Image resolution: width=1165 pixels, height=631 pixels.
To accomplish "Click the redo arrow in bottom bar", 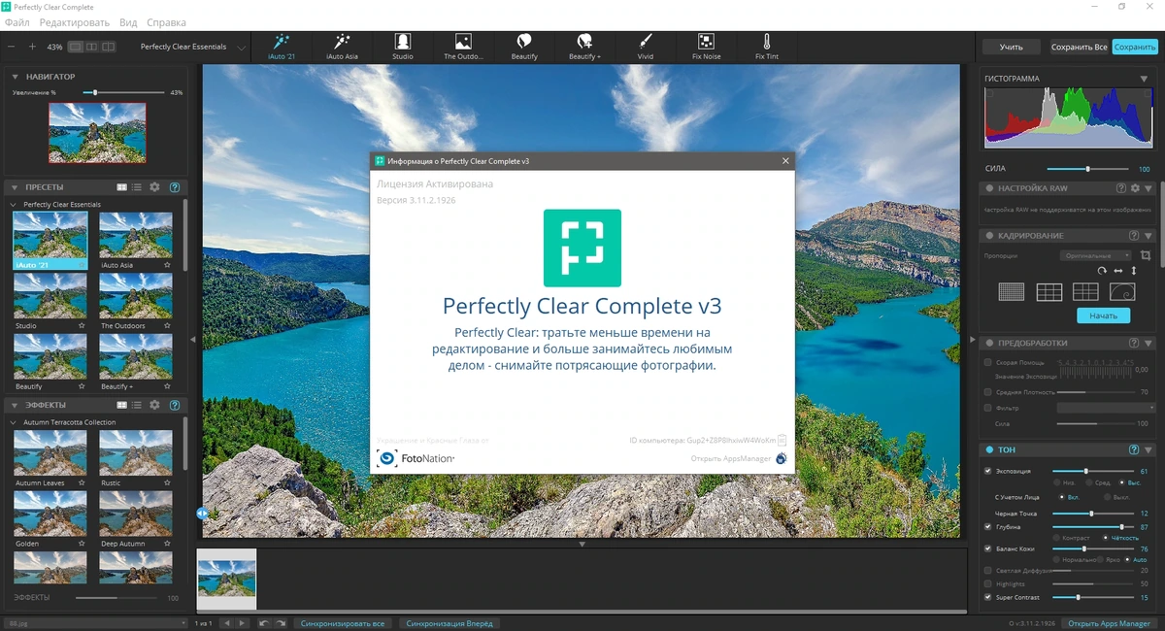I will (x=281, y=623).
